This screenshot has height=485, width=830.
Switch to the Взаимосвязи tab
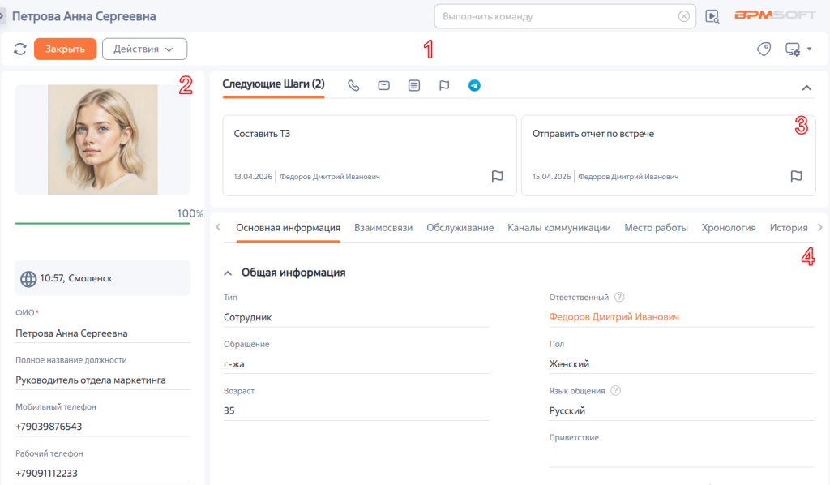pos(383,228)
